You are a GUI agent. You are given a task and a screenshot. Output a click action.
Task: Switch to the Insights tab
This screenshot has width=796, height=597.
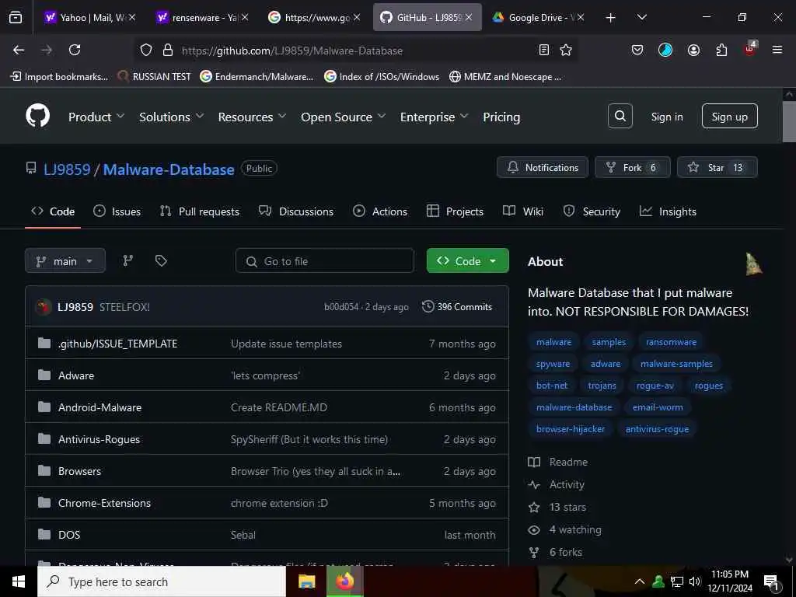[668, 211]
